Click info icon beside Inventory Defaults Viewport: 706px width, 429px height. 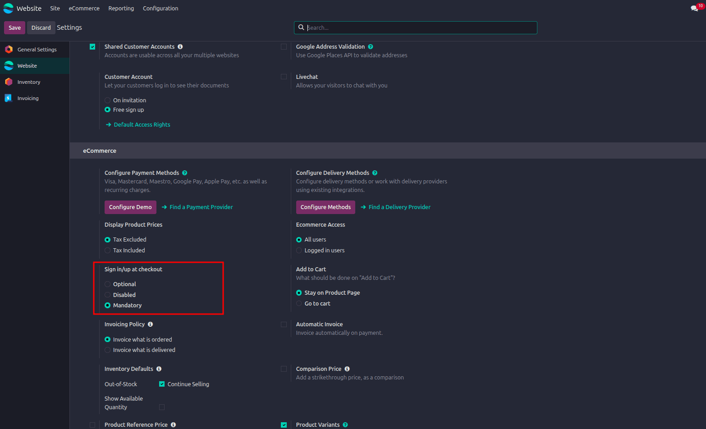pyautogui.click(x=159, y=369)
